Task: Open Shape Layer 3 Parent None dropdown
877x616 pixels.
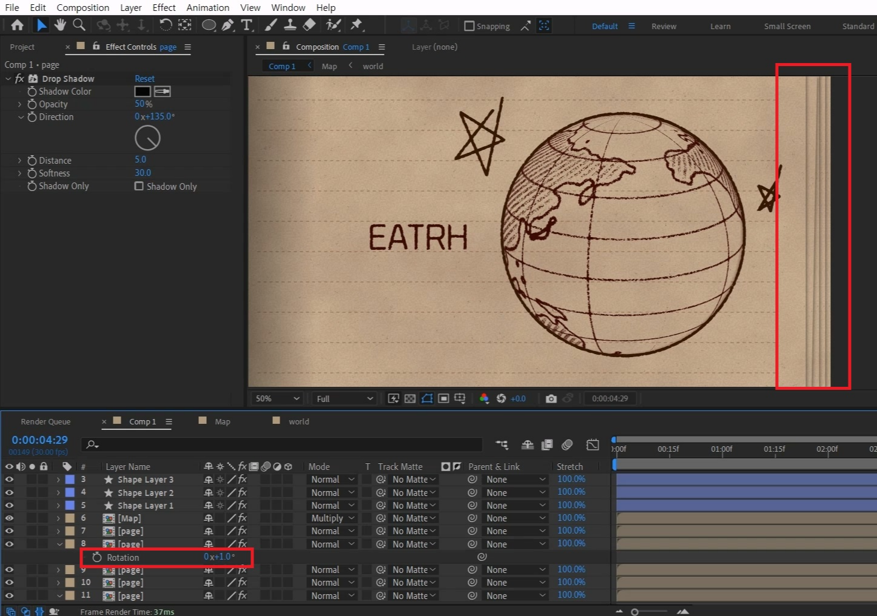Action: click(x=516, y=480)
